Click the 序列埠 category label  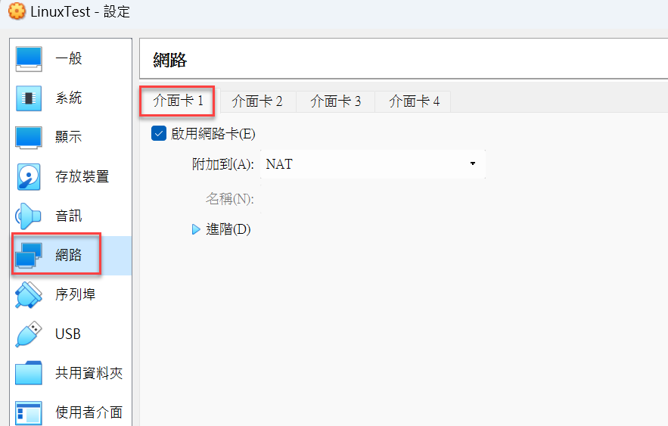coord(76,294)
